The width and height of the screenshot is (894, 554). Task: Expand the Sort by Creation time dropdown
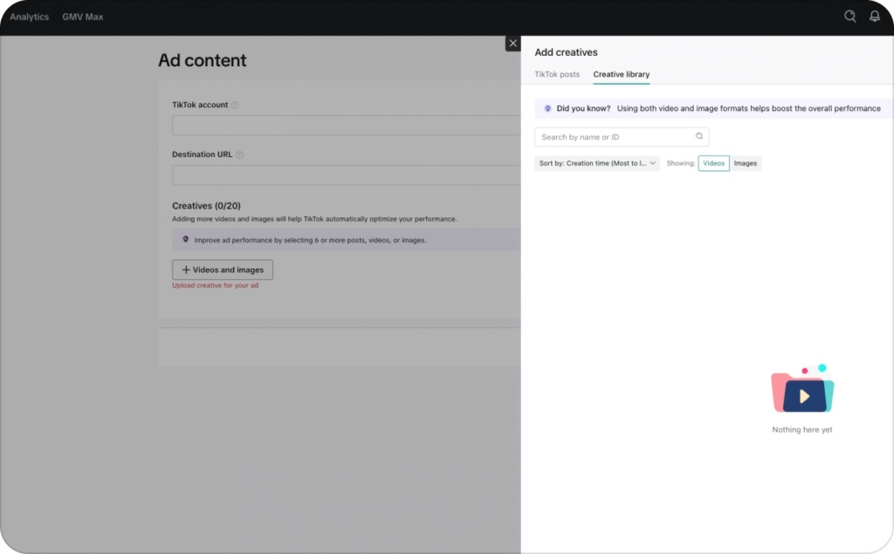tap(597, 163)
